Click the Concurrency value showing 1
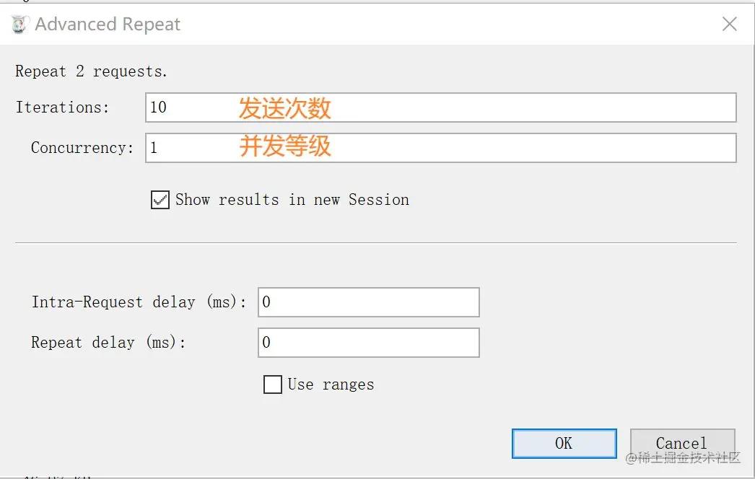Screen dimensions: 755x479 154,147
